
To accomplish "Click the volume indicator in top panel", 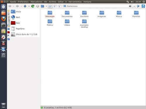I will pyautogui.click(x=132, y=2).
